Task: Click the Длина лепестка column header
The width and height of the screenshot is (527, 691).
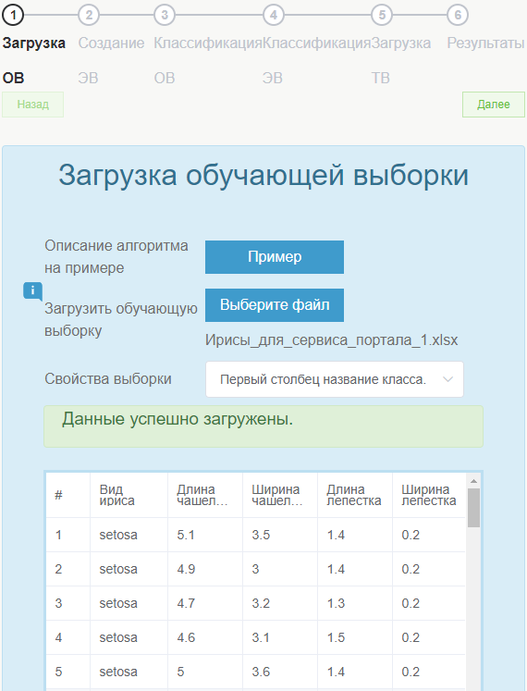Action: pos(355,495)
